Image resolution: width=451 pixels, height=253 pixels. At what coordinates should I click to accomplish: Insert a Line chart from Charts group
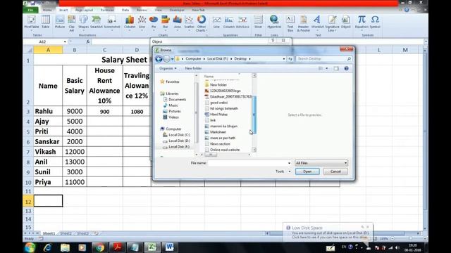pos(142,22)
